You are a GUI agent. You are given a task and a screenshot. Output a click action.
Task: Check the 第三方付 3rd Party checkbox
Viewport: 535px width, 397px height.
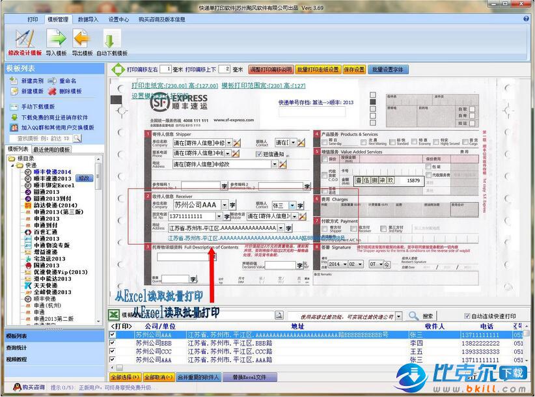click(x=384, y=228)
